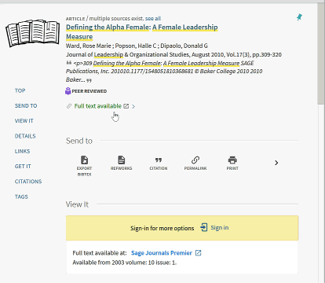
Task: Open the Full text available link
Action: 98,106
